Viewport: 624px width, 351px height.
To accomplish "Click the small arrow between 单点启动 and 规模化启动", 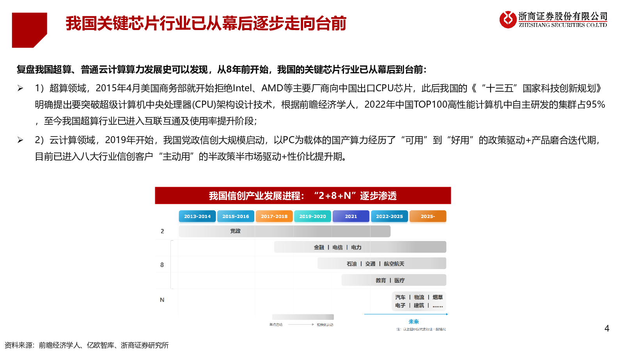I will click(x=300, y=324).
